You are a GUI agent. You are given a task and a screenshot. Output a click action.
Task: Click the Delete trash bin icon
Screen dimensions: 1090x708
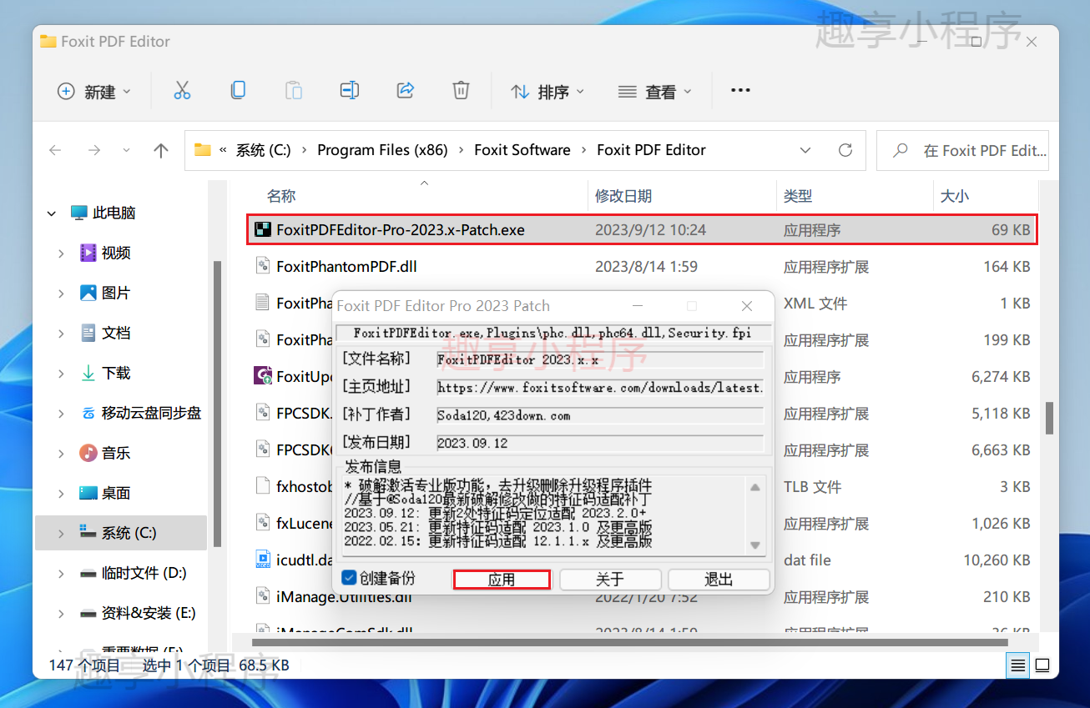pyautogui.click(x=461, y=90)
